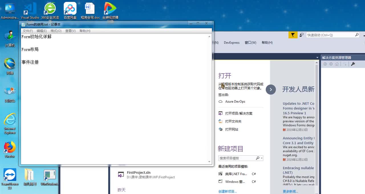Select the WinStudent desktop icon
The width and height of the screenshot is (365, 194).
[50, 177]
